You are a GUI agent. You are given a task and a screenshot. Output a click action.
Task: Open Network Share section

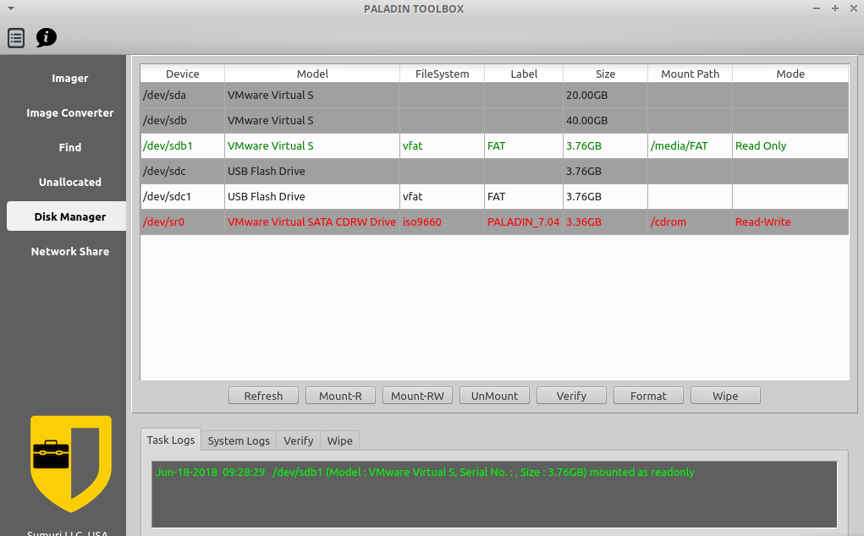point(70,251)
